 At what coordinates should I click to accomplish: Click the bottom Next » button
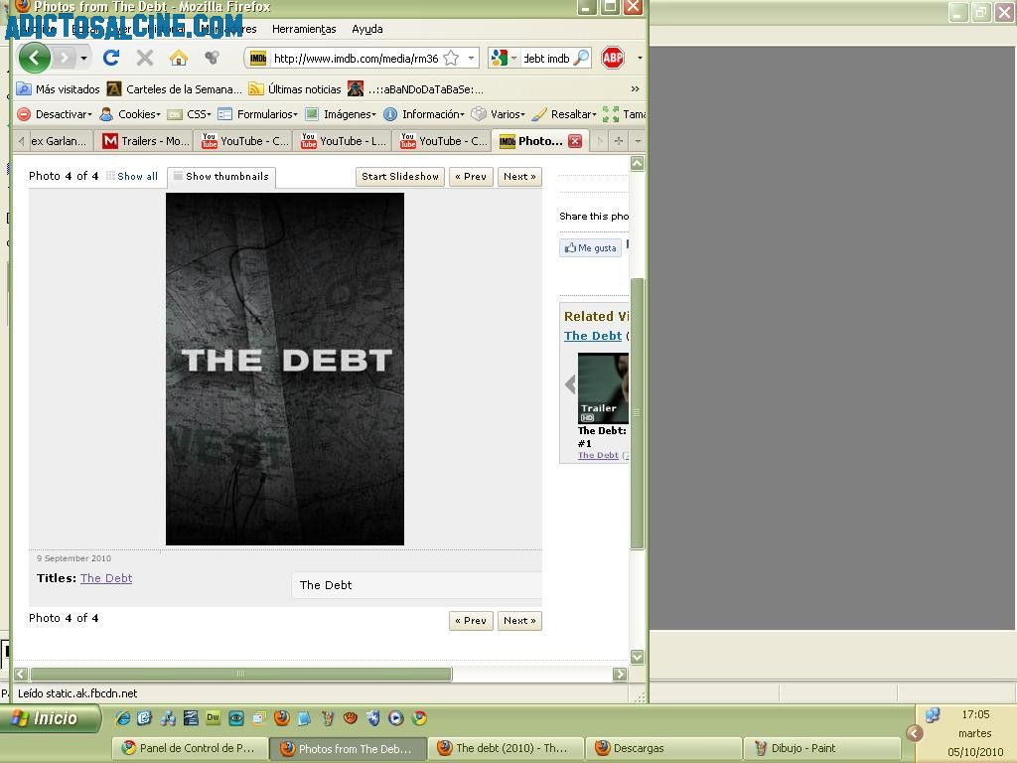point(519,620)
